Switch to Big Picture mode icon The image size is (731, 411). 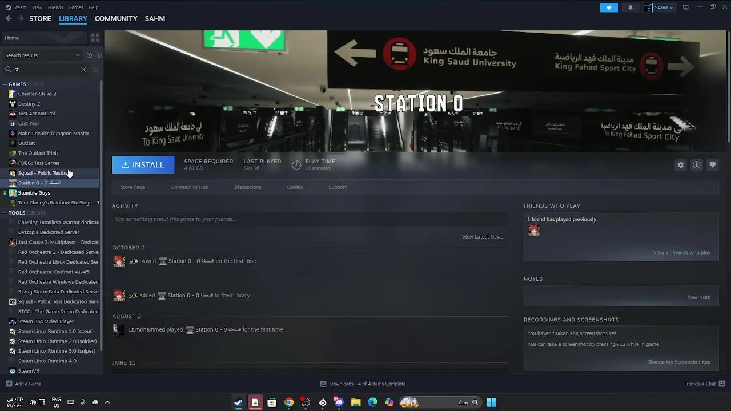(686, 7)
